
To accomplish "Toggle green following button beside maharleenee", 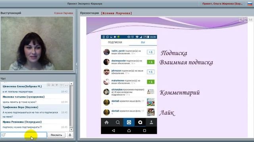I will [151, 82].
